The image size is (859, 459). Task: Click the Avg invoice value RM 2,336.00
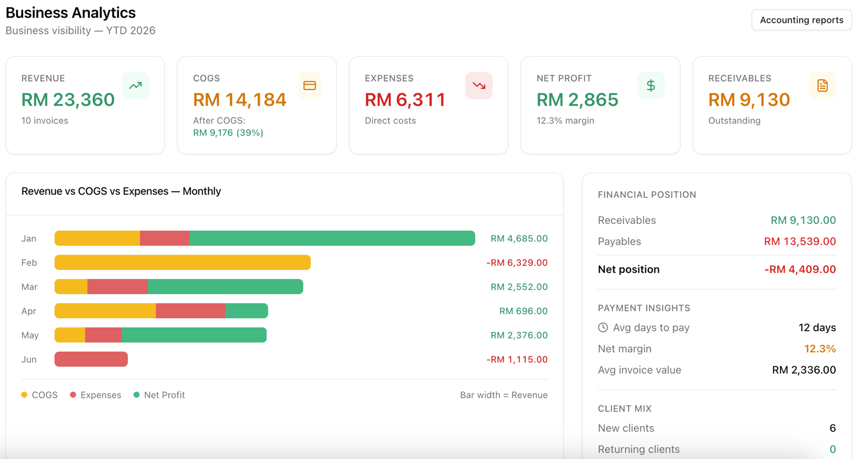click(x=804, y=370)
